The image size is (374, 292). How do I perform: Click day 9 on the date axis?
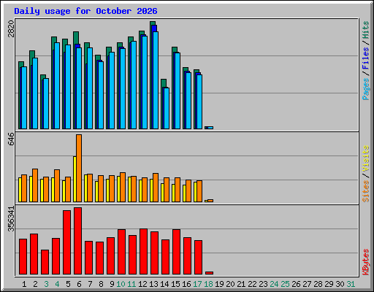coord(112,284)
